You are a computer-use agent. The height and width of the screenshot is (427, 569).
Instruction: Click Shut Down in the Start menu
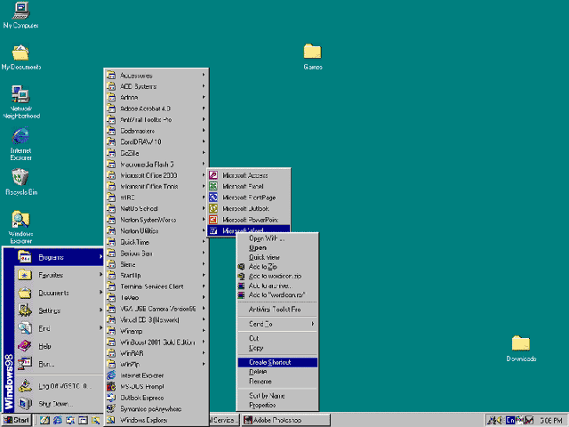pos(60,403)
